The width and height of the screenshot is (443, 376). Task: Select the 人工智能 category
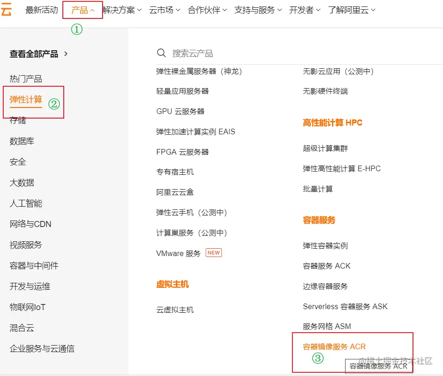tap(26, 203)
